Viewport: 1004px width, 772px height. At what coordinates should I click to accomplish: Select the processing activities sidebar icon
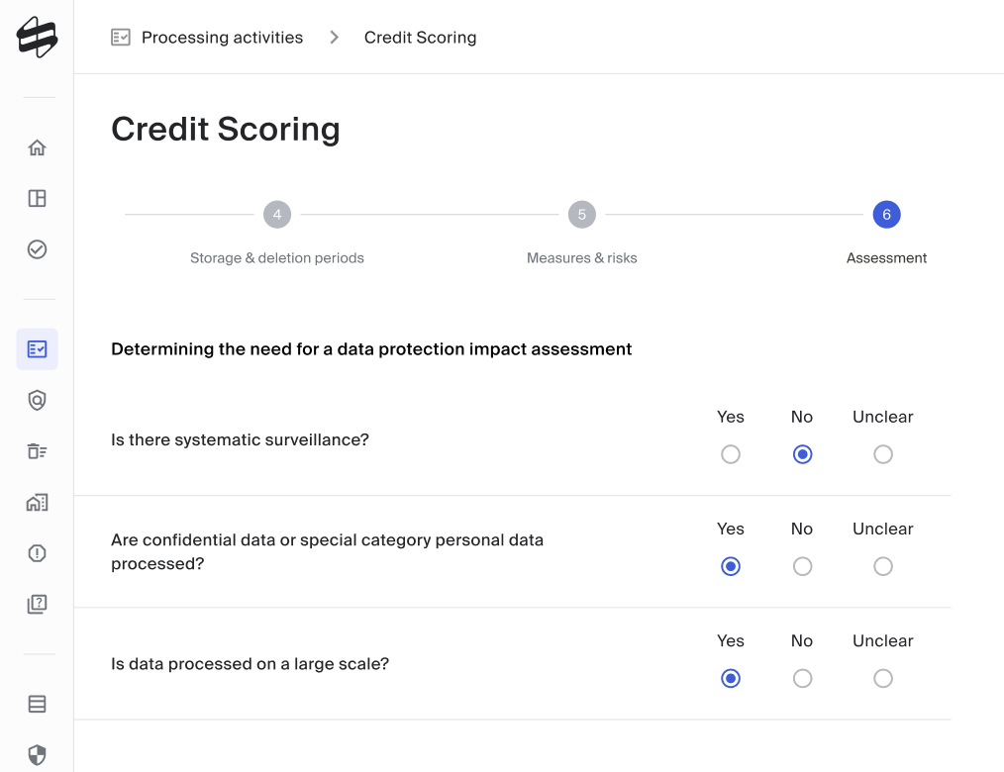(38, 348)
